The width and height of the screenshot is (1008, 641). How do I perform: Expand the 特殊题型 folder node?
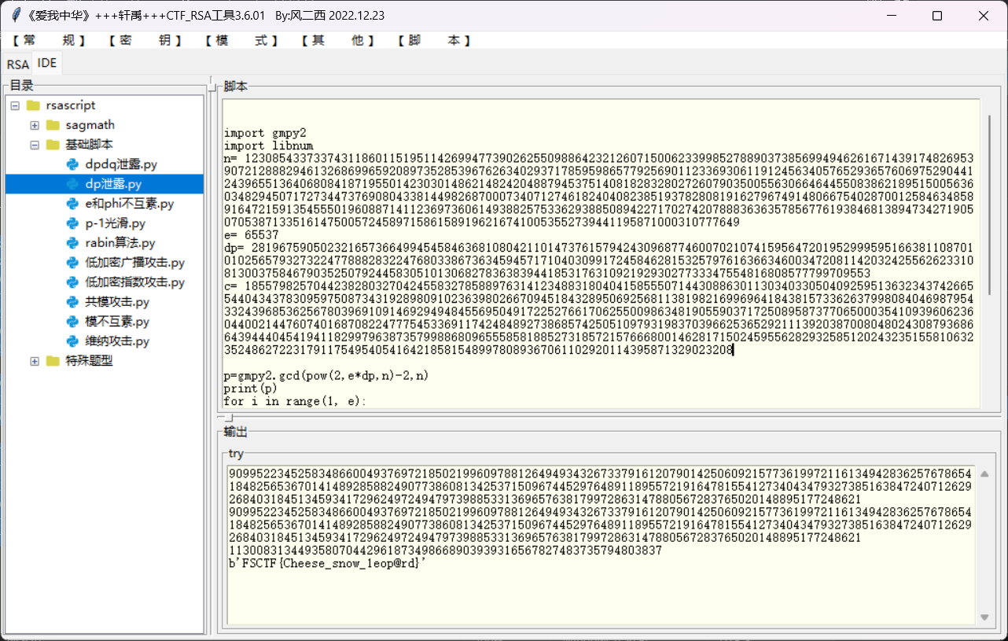[x=35, y=361]
